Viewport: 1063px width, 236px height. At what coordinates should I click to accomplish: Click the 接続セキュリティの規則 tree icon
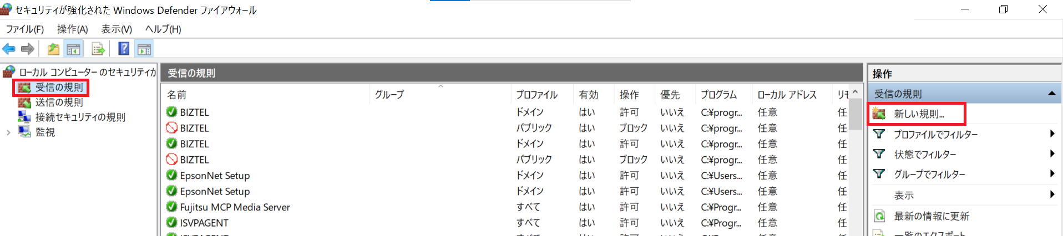coord(24,117)
